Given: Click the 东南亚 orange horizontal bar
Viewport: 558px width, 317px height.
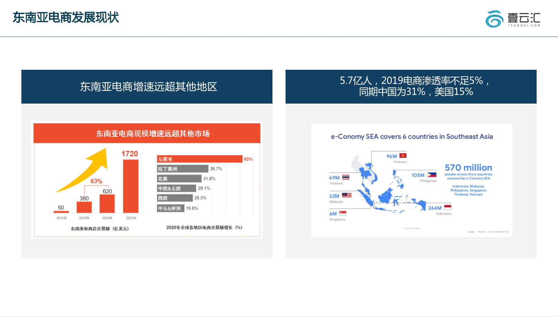Looking at the screenshot, I should pyautogui.click(x=200, y=159).
